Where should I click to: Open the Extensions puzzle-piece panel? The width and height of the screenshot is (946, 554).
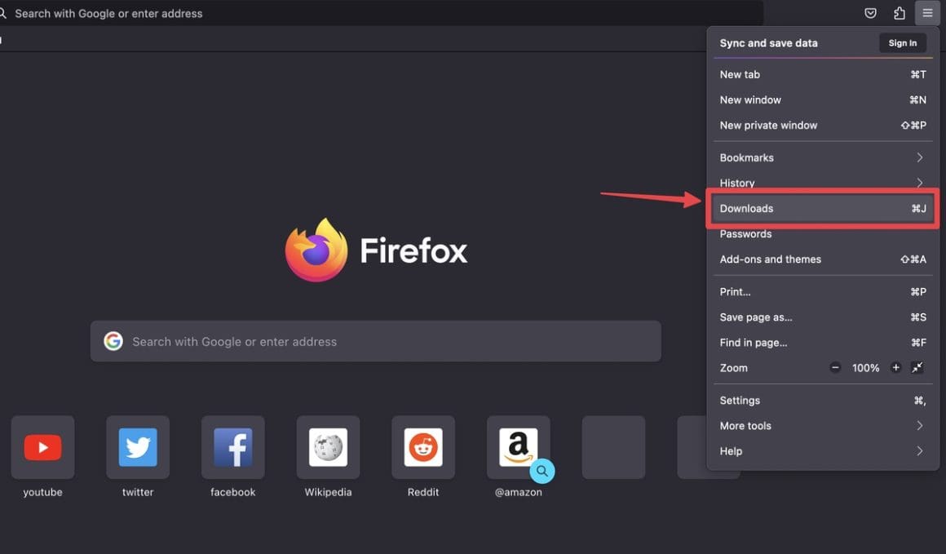tap(899, 12)
